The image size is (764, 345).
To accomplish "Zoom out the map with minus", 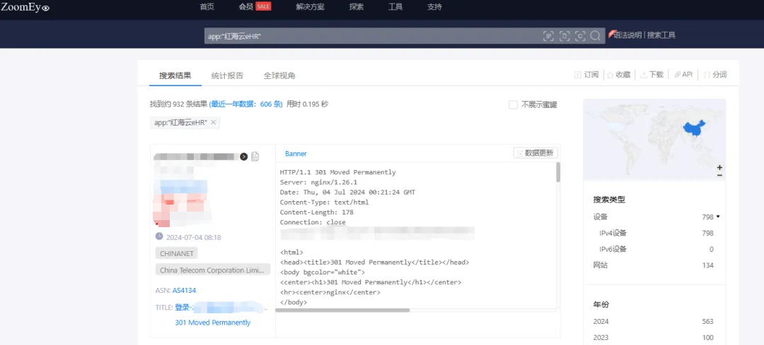I will click(x=719, y=175).
